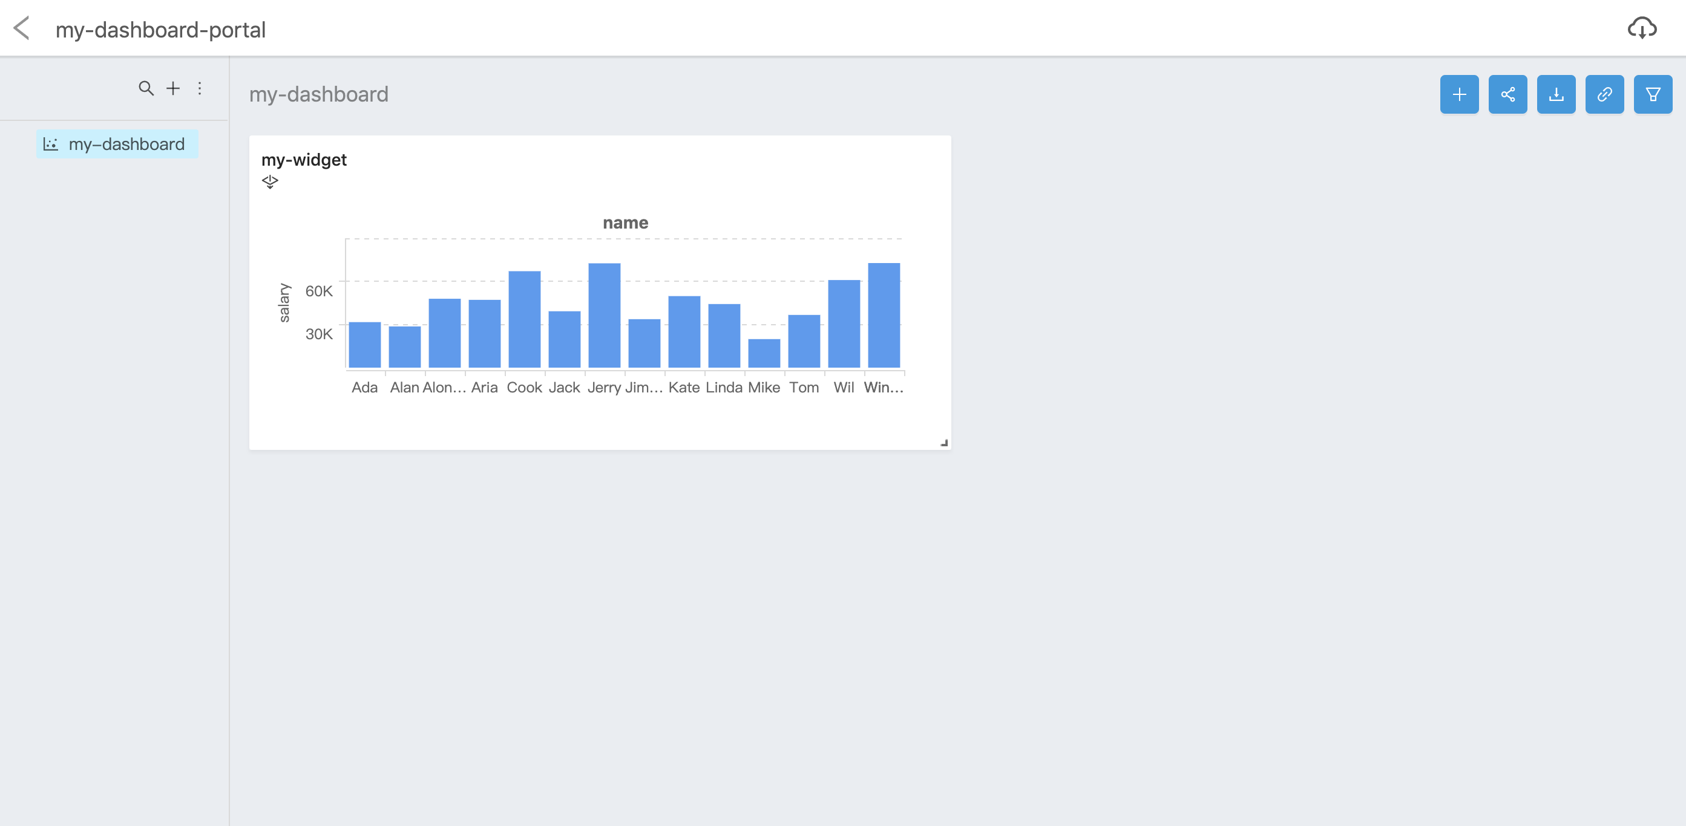Click blue plus button to add widget
The height and width of the screenshot is (826, 1686).
pyautogui.click(x=1459, y=95)
